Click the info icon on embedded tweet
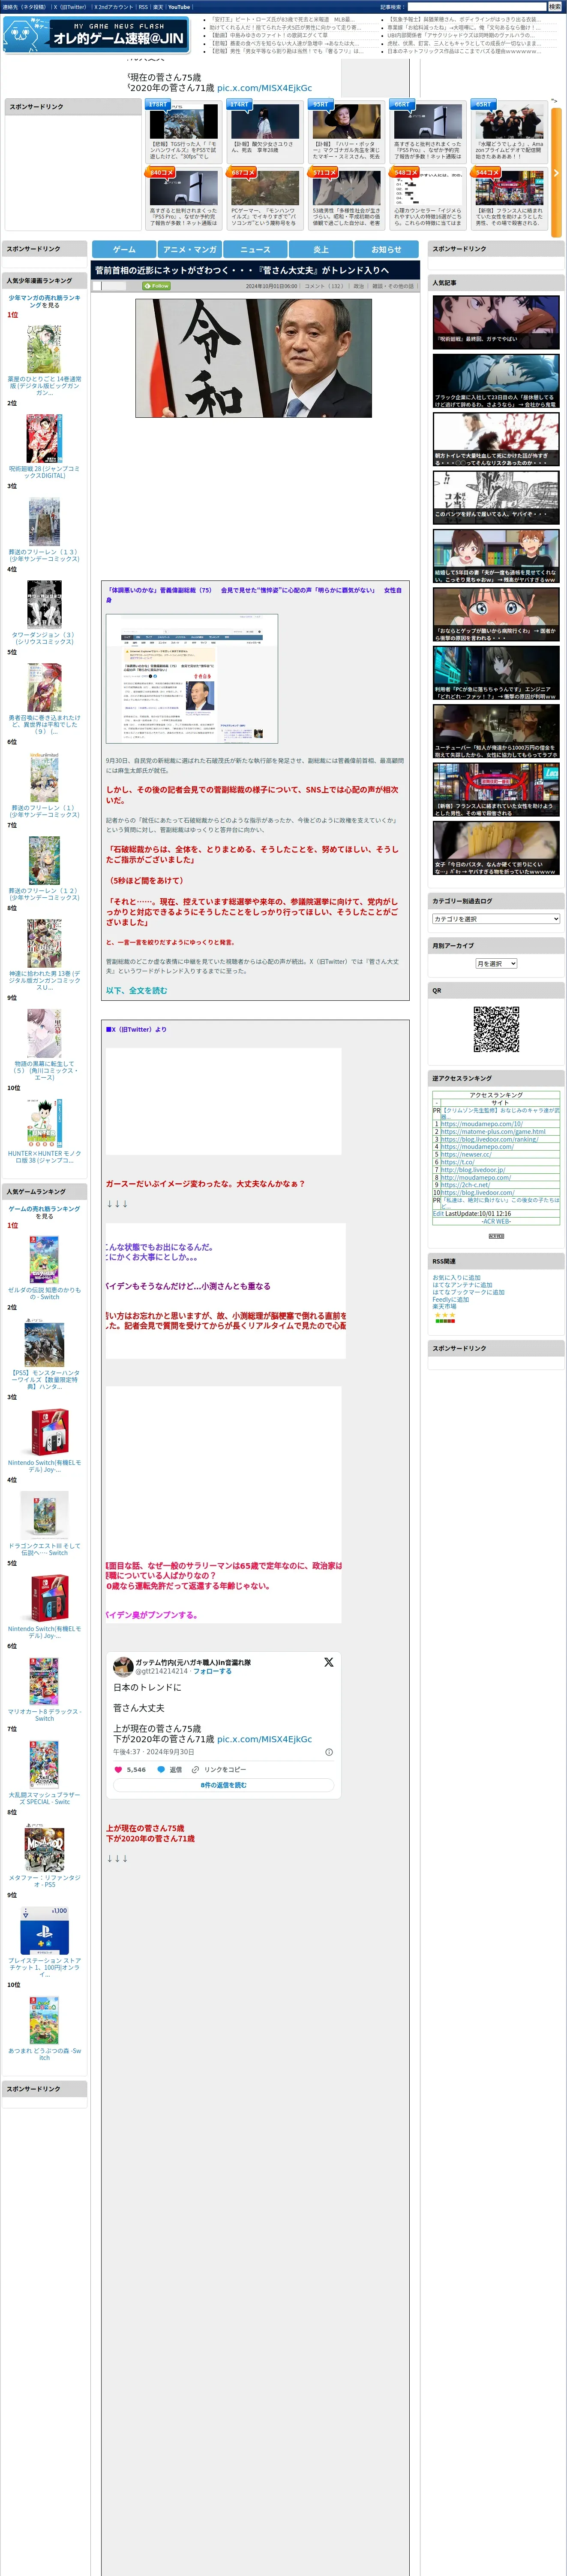 (x=330, y=1752)
